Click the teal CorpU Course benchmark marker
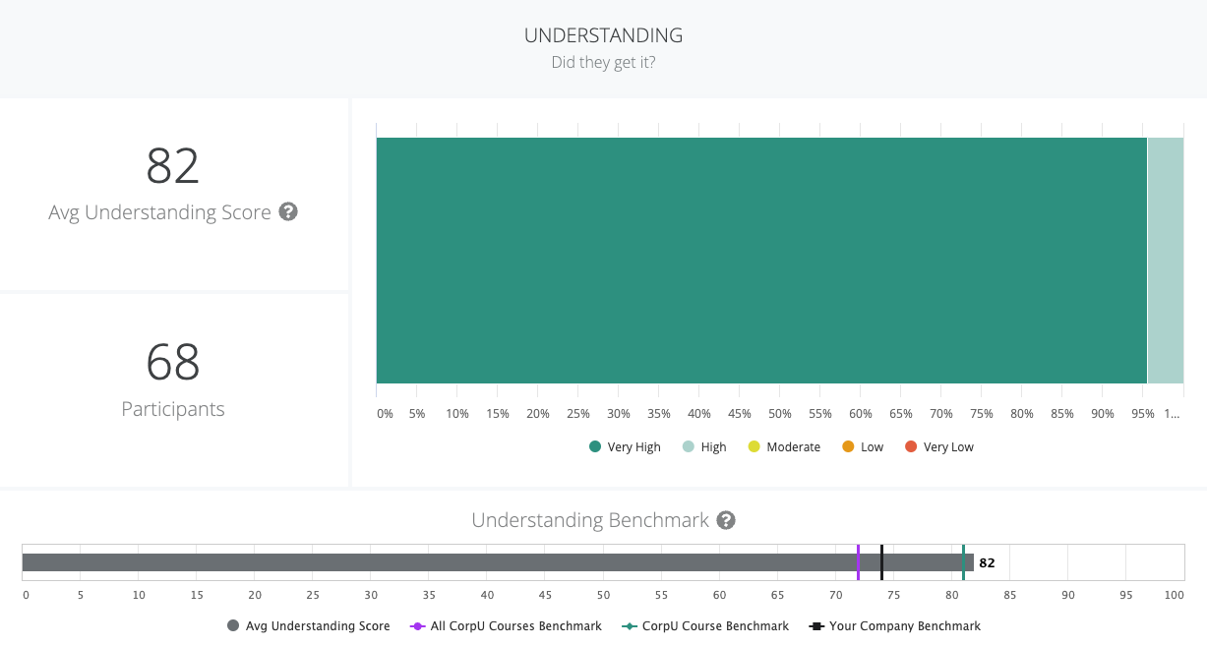The height and width of the screenshot is (646, 1207). pos(963,562)
